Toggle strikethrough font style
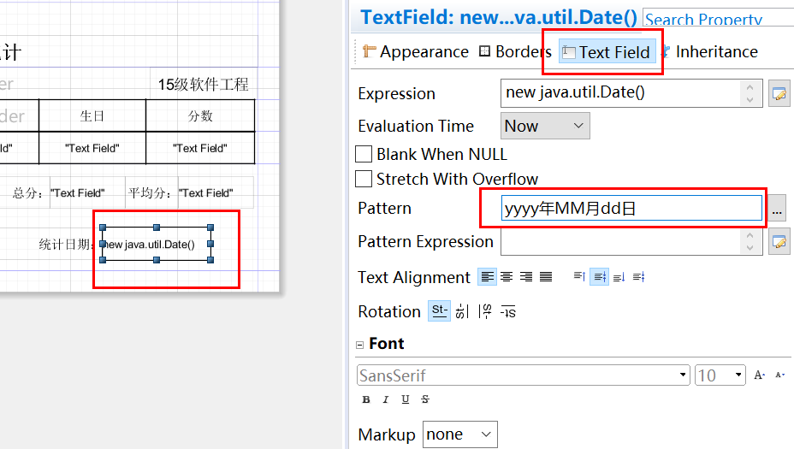Image resolution: width=794 pixels, height=449 pixels. pos(425,399)
